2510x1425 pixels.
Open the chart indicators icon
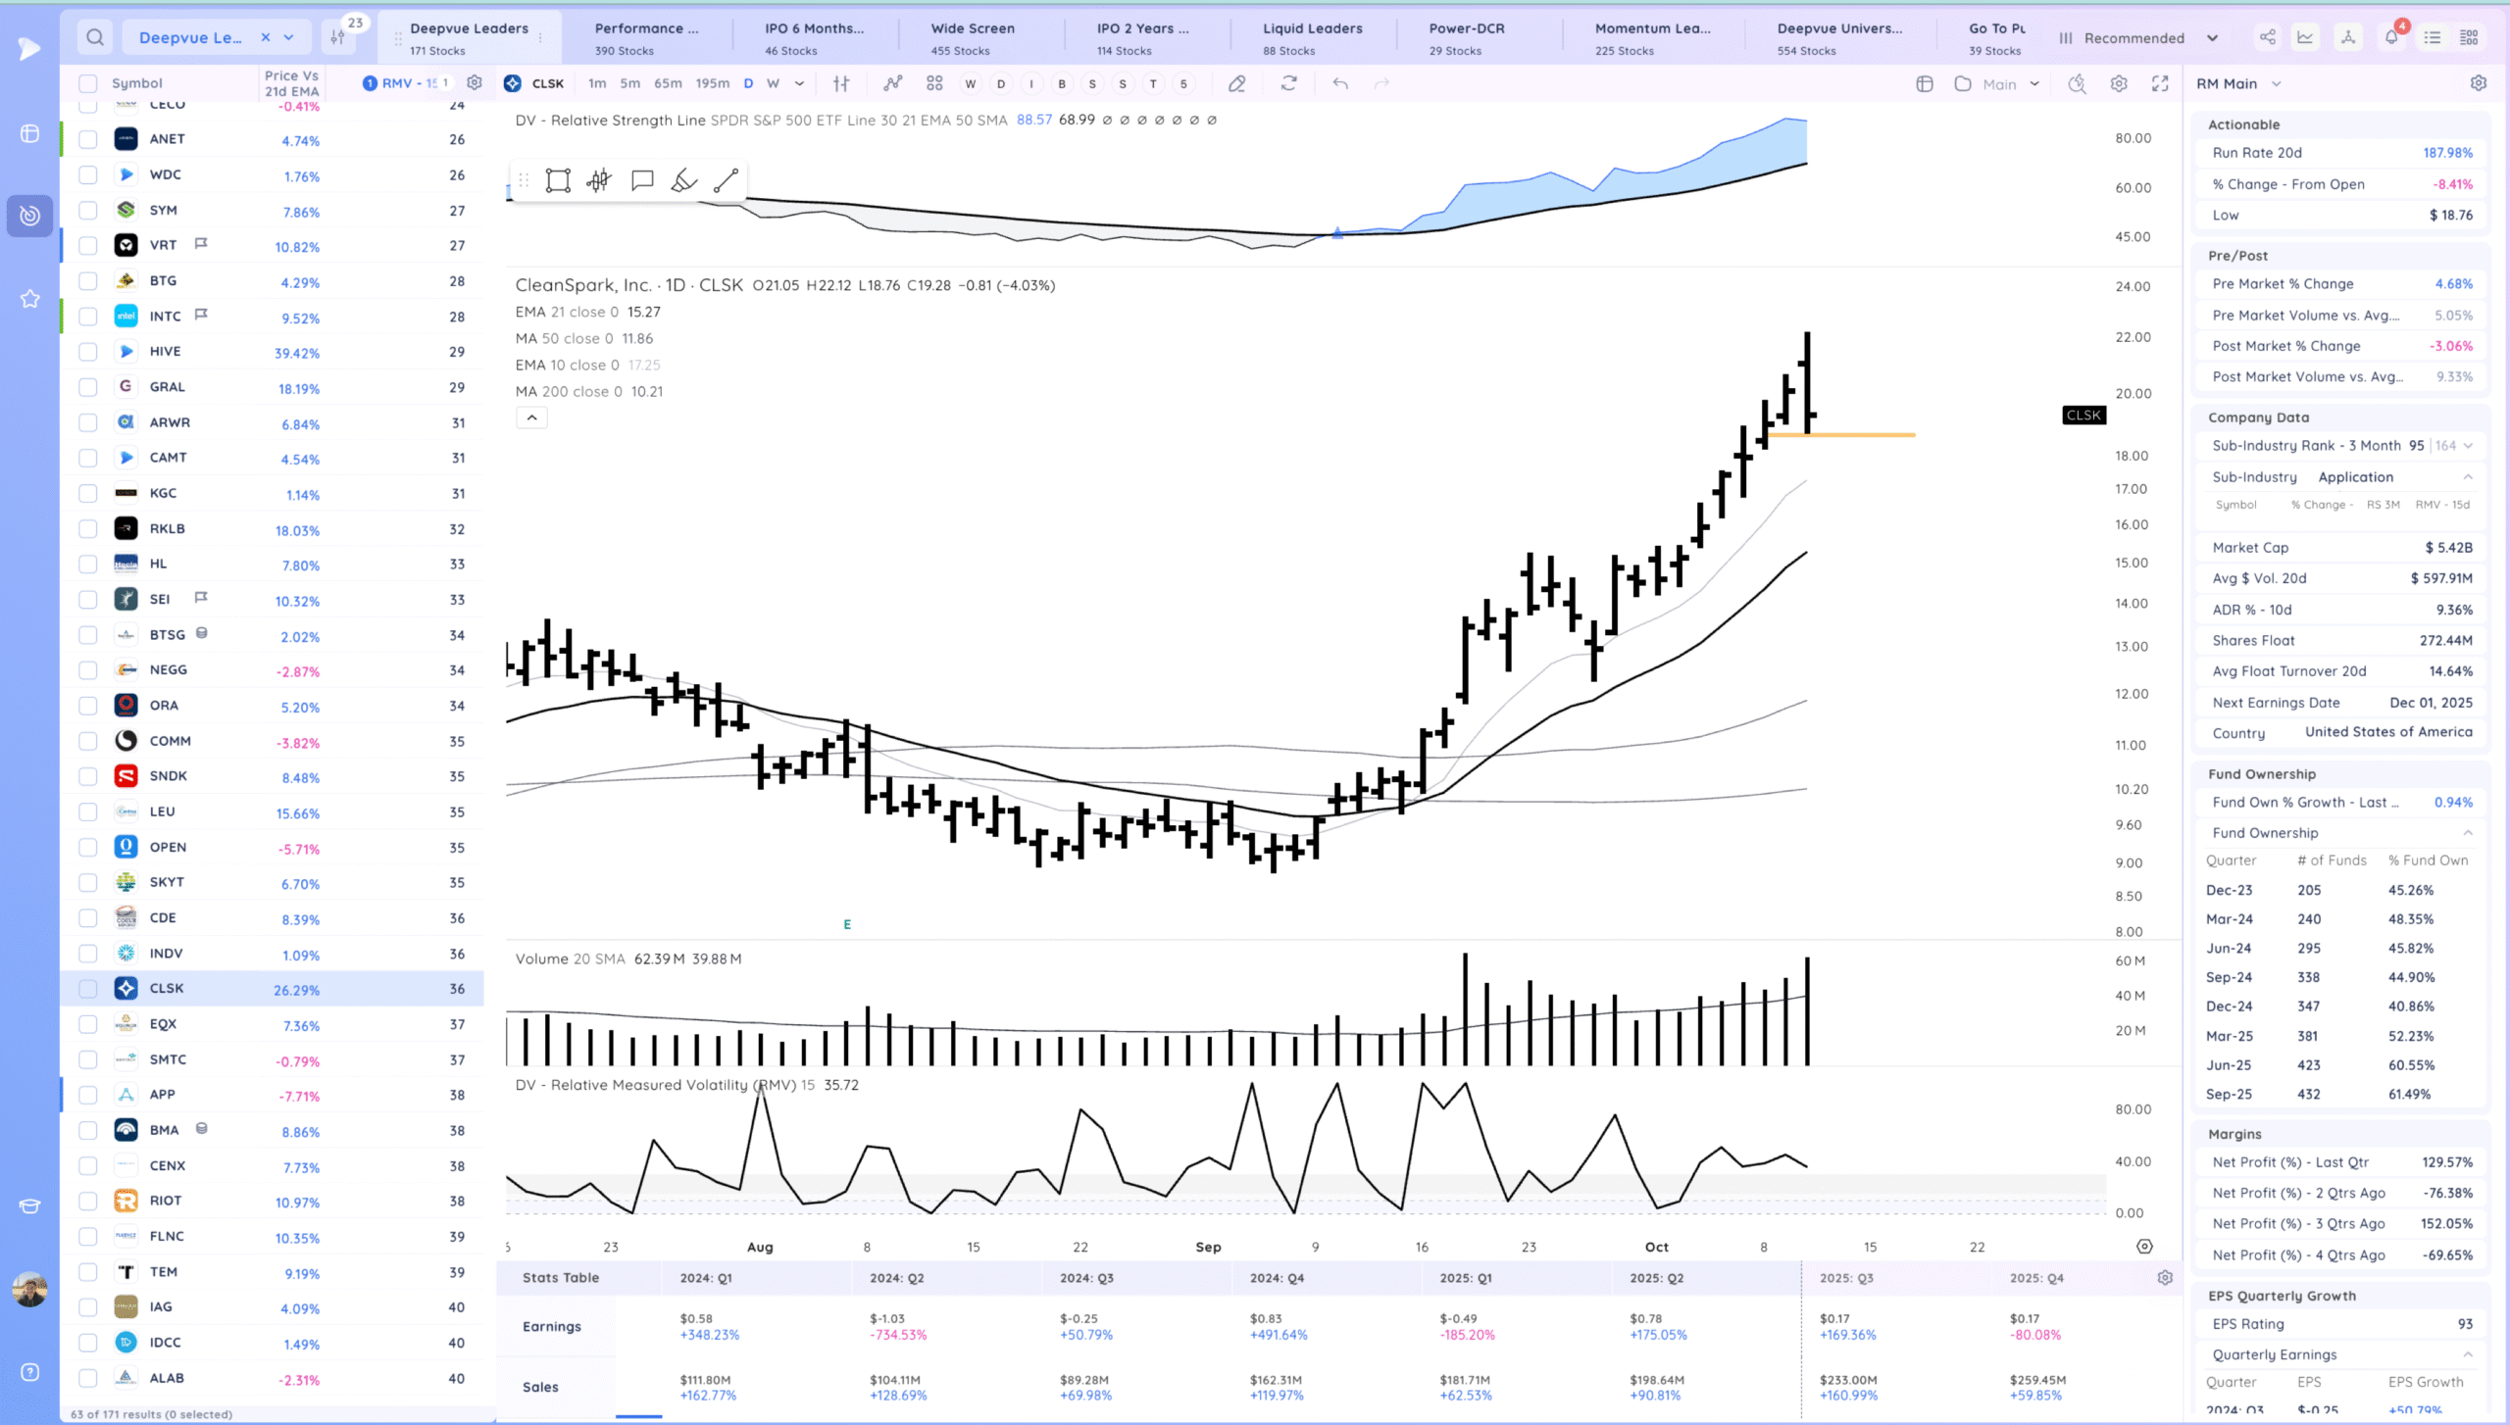892,83
